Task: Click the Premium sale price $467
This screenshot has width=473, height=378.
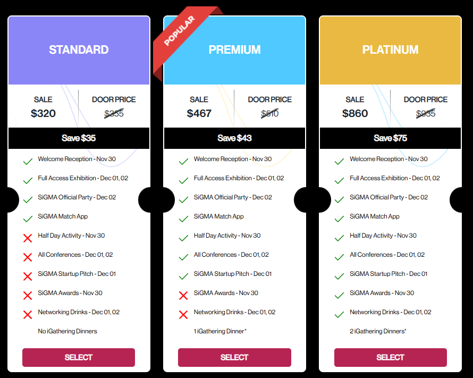Action: (199, 113)
